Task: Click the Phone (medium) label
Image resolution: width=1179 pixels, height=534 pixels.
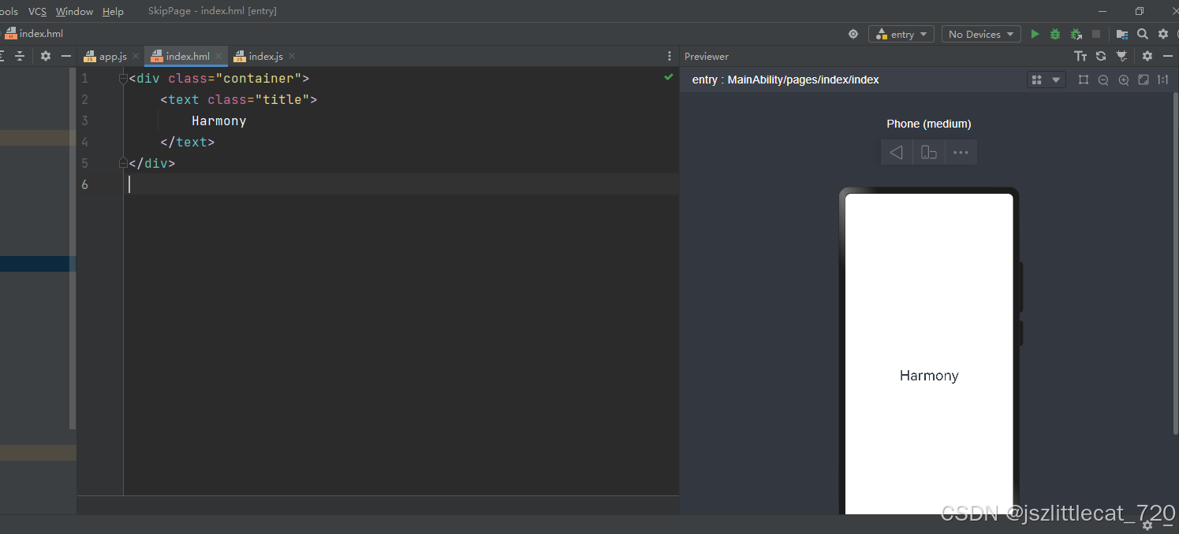Action: 929,124
